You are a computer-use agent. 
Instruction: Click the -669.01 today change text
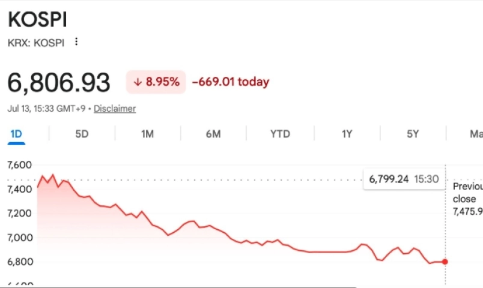click(231, 82)
